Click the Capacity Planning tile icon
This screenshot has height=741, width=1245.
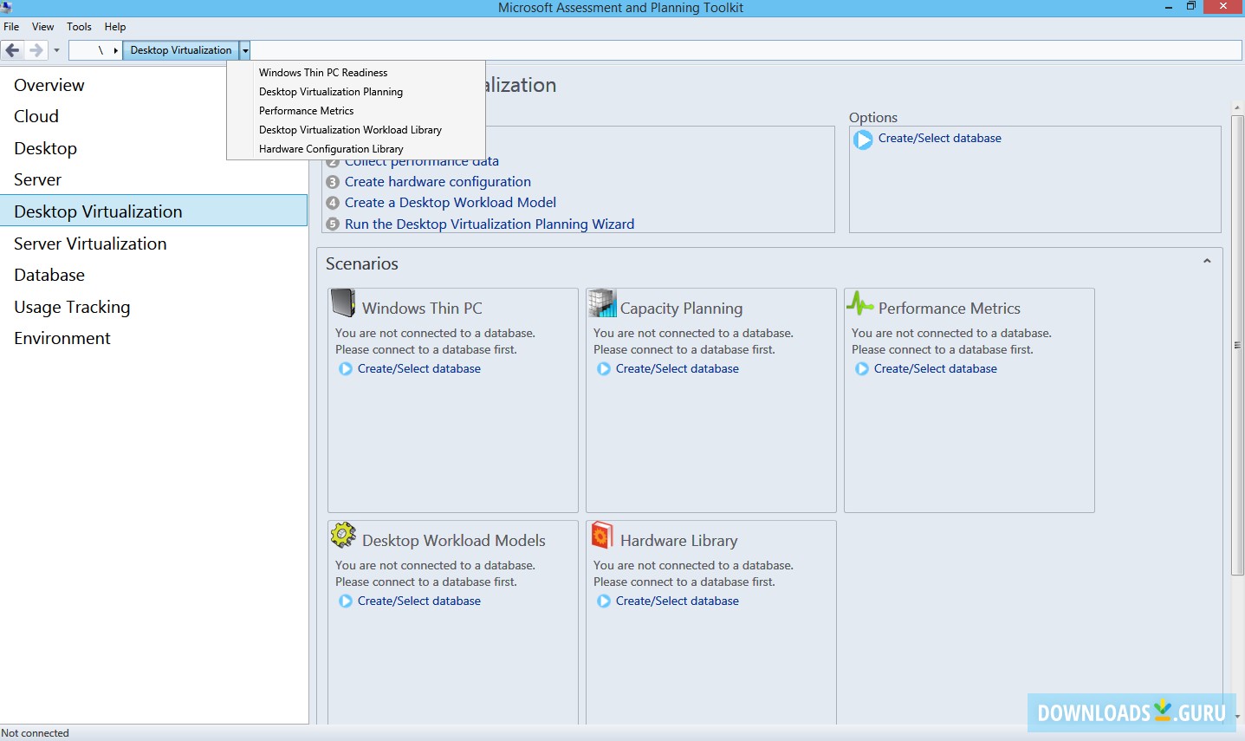tap(602, 303)
